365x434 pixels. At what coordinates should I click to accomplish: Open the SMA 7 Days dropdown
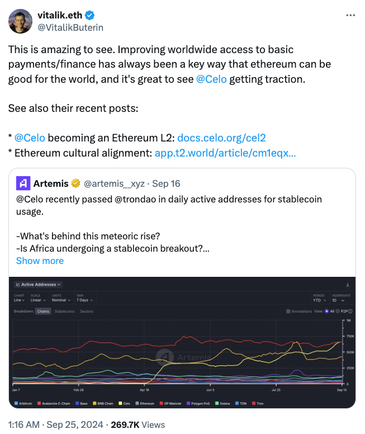(x=84, y=300)
